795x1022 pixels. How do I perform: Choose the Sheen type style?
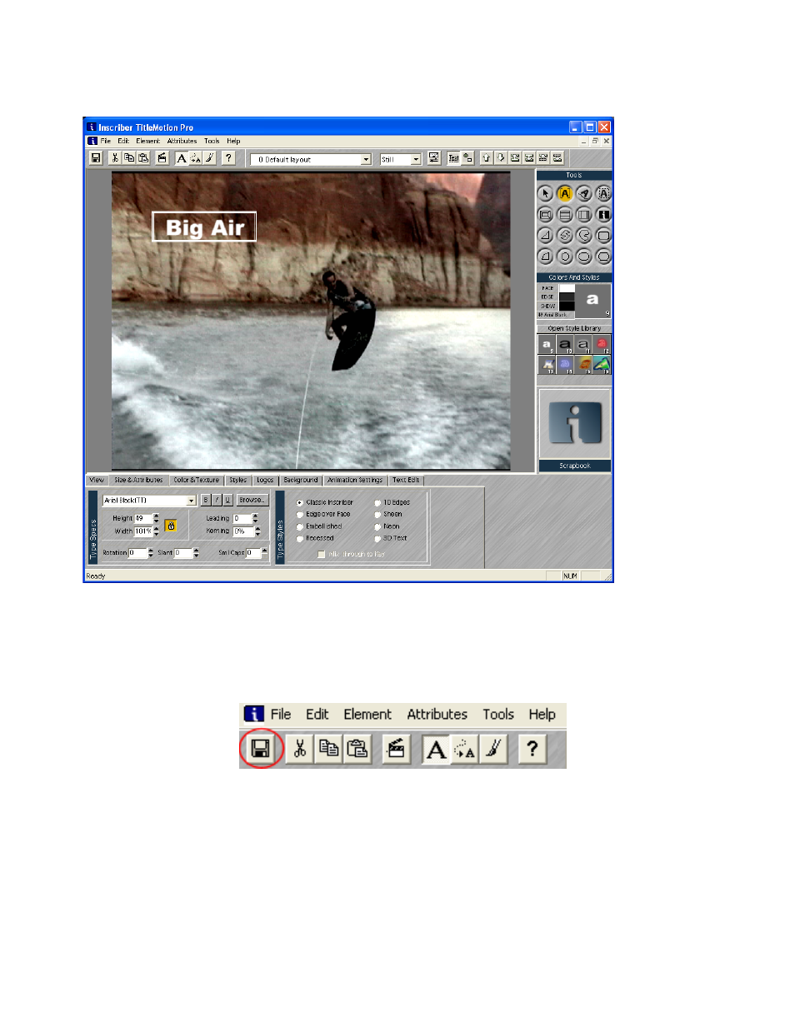(x=388, y=514)
